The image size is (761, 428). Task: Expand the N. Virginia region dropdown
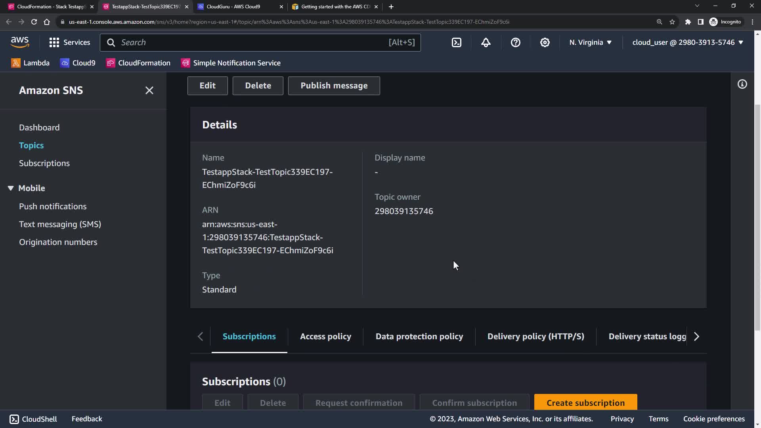point(590,42)
